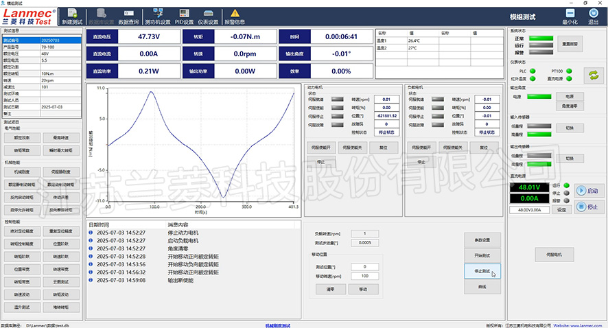Viewport: 608px width, 328px height.
Task: Open 数据查询 in the toolbar
Action: pyautogui.click(x=128, y=17)
